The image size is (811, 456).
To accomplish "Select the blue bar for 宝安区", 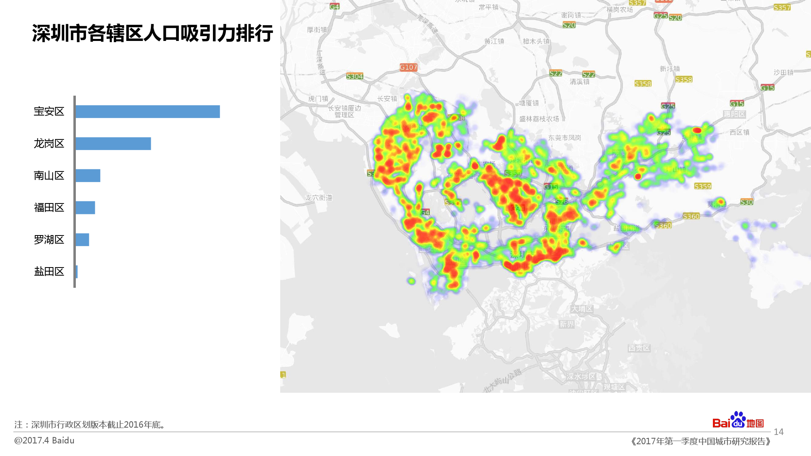I will pyautogui.click(x=148, y=111).
